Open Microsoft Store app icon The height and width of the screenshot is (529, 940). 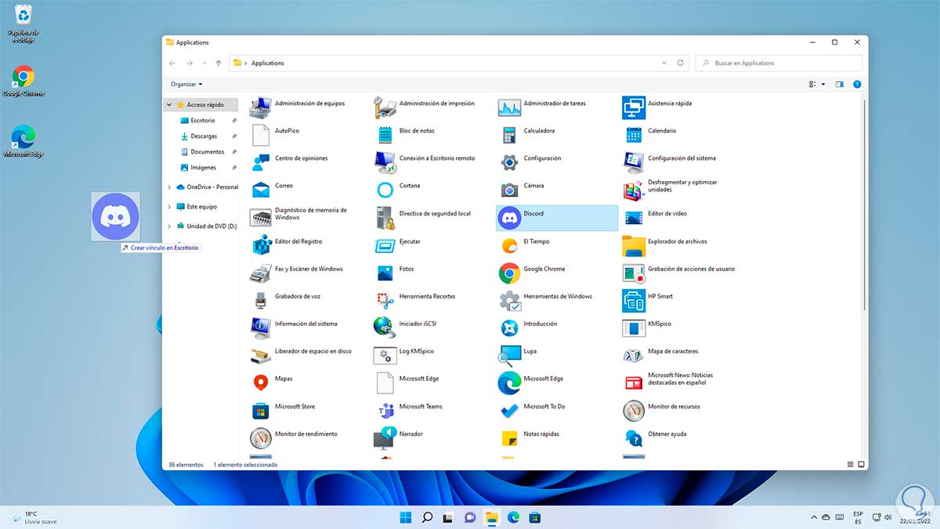coord(261,411)
